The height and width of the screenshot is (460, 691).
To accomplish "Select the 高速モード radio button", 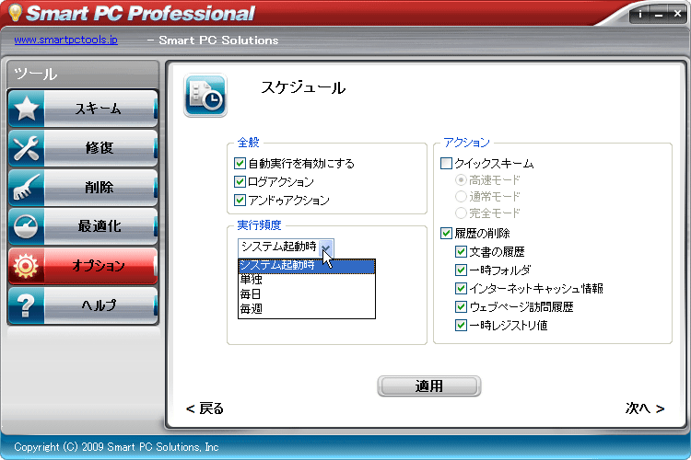I will point(461,179).
